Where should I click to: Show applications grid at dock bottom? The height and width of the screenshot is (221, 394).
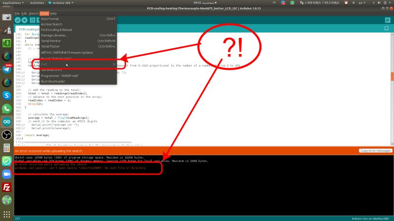click(7, 214)
